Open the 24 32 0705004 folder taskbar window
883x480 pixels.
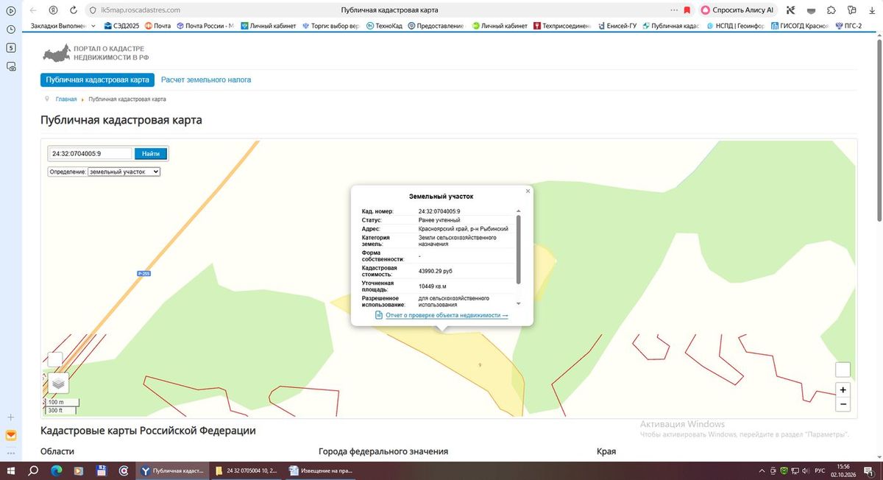click(x=245, y=470)
